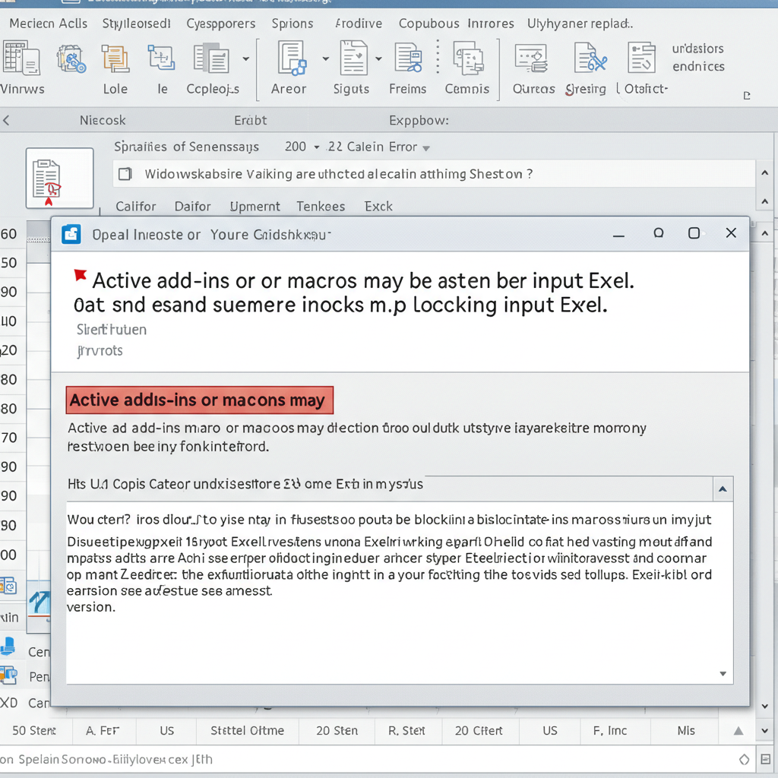Image resolution: width=778 pixels, height=778 pixels.
Task: Toggle the Widowskabsire Vaiking checkbox
Action: (125, 174)
